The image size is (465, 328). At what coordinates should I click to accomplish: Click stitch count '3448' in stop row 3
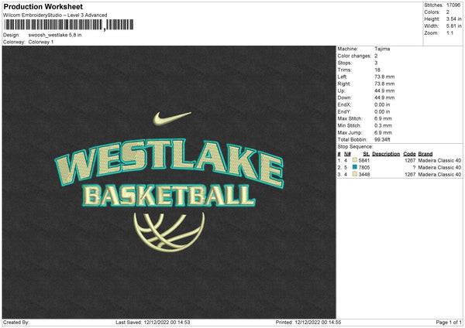pyautogui.click(x=364, y=175)
